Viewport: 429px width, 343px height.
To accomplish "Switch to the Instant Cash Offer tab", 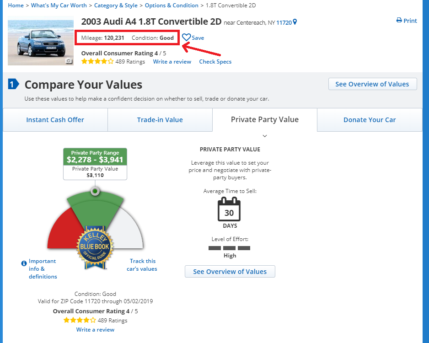I will click(x=55, y=120).
